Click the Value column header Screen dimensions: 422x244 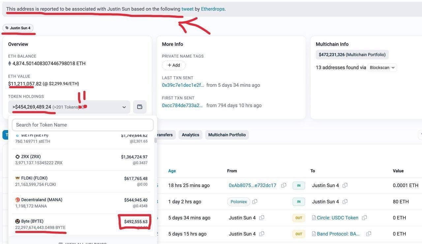[x=398, y=171]
